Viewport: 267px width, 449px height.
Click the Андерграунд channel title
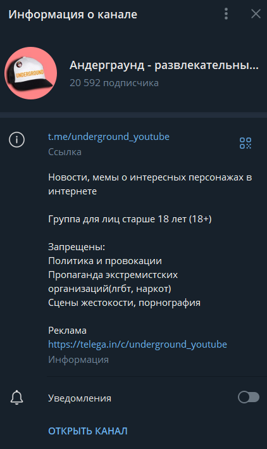(164, 65)
